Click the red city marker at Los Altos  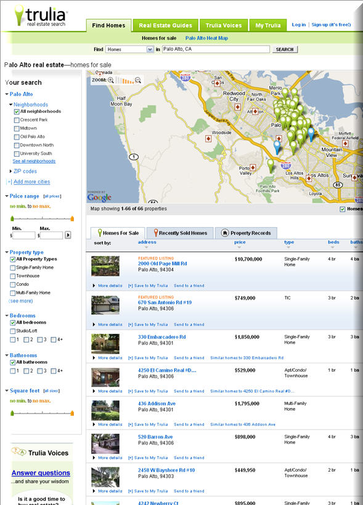point(309,178)
